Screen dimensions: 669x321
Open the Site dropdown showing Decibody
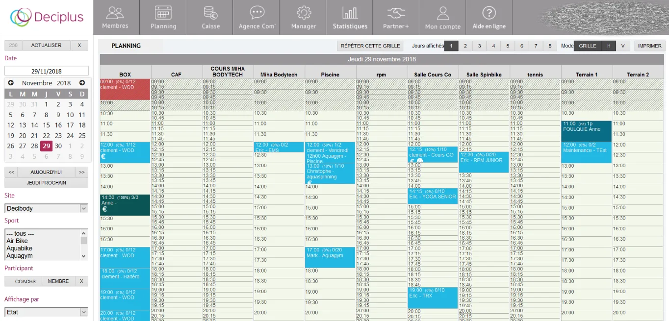[47, 208]
